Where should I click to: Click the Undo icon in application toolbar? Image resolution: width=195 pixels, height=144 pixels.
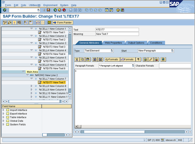click(x=38, y=23)
